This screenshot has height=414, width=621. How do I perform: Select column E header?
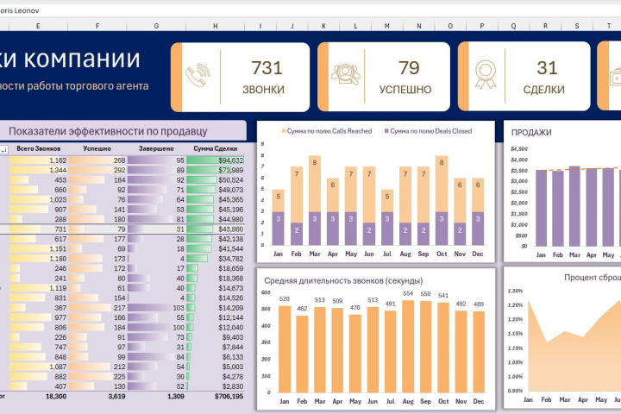[38, 26]
